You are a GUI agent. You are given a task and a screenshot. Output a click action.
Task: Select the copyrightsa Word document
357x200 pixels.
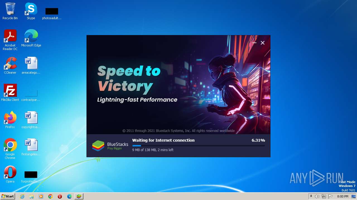[x=31, y=120]
